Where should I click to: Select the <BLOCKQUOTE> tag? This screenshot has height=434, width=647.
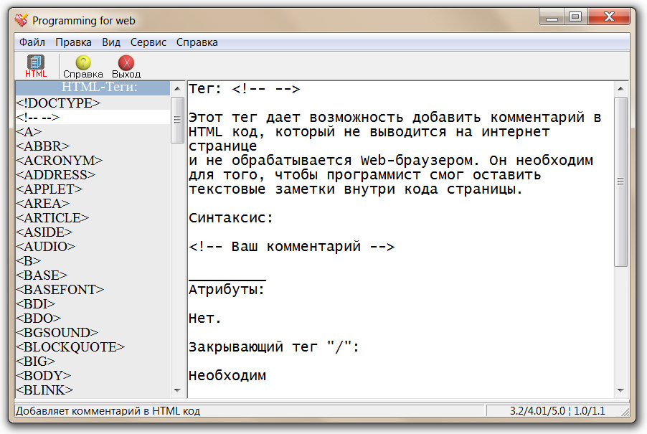(93, 346)
